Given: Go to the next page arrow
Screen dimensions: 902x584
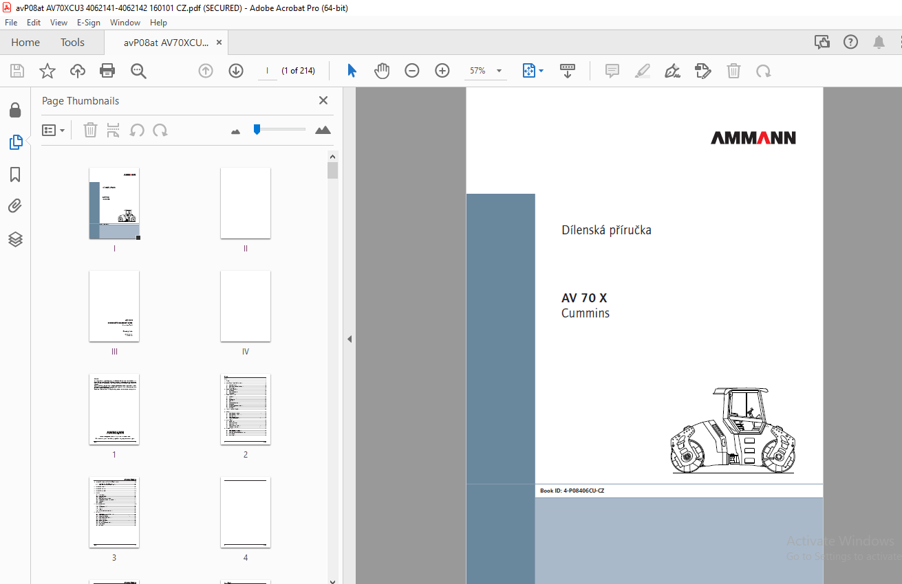Looking at the screenshot, I should pos(236,71).
